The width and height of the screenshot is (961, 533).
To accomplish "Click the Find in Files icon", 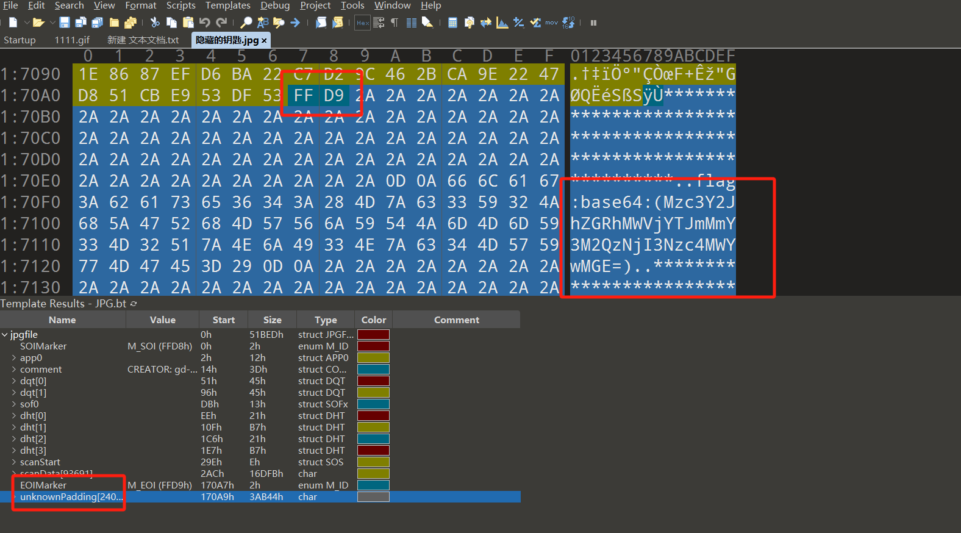I will 279,23.
